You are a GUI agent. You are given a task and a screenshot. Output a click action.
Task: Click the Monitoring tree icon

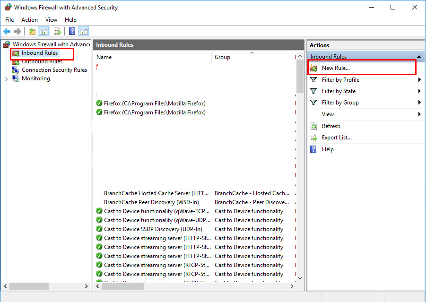tap(16, 78)
